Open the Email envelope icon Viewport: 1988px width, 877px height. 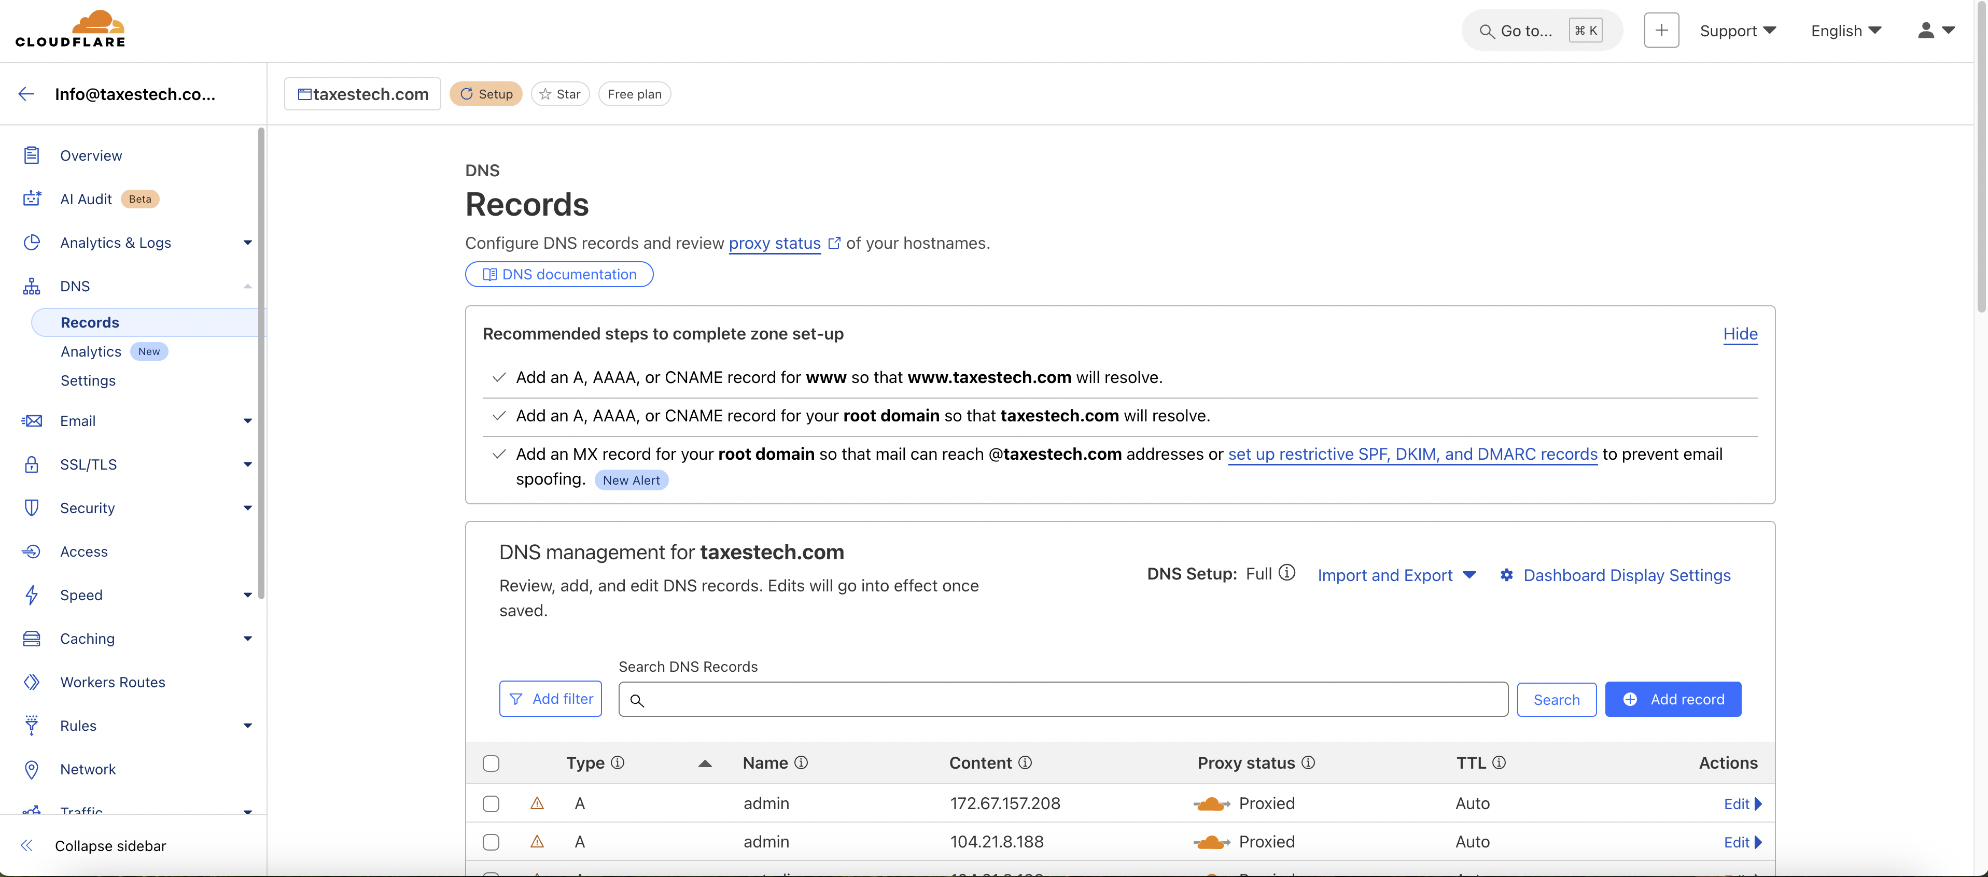tap(32, 421)
